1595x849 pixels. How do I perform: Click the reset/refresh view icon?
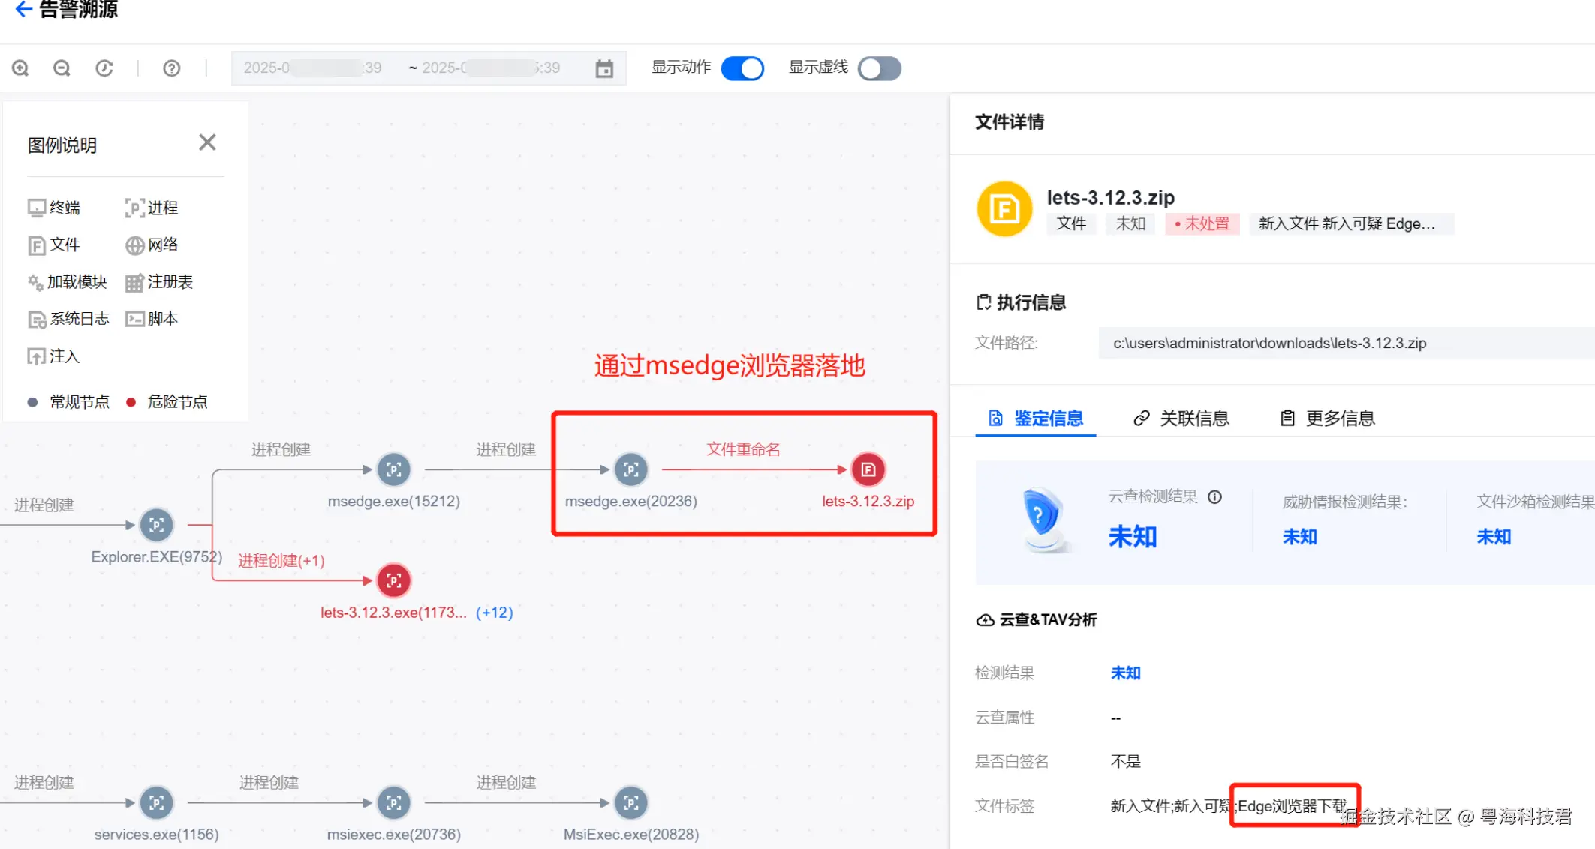pyautogui.click(x=104, y=68)
